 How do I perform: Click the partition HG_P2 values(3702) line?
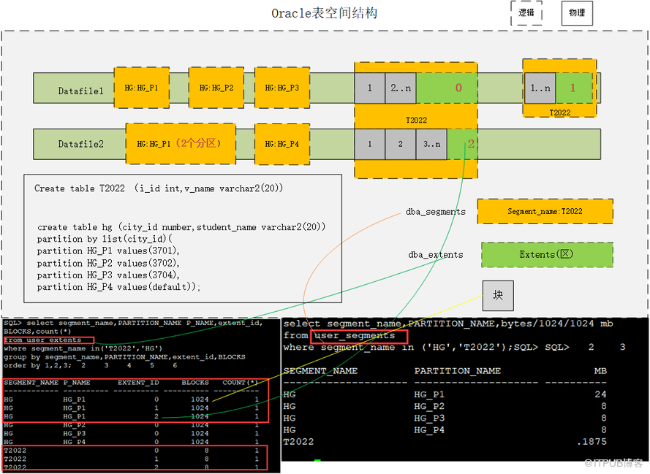(108, 263)
